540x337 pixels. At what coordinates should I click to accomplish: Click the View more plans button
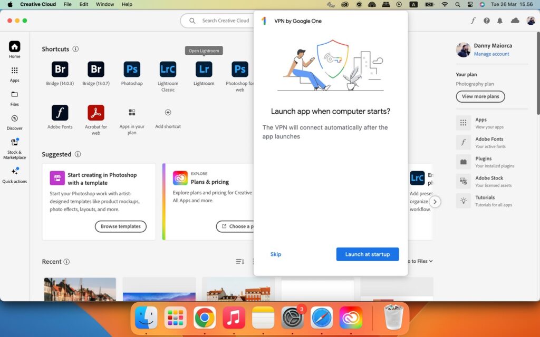480,97
